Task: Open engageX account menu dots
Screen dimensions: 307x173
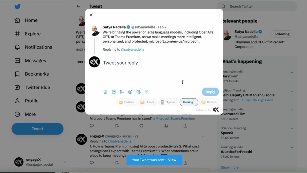Action: click(64, 162)
